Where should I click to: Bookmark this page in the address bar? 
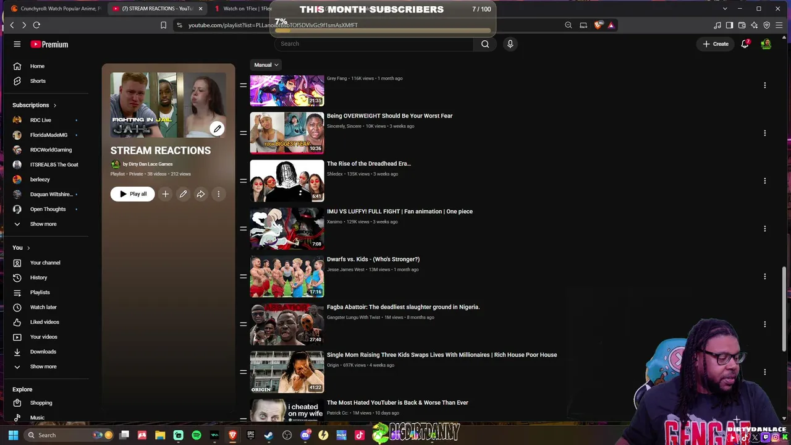(163, 25)
